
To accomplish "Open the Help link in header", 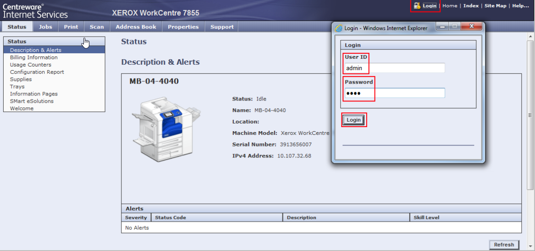I will (x=520, y=6).
